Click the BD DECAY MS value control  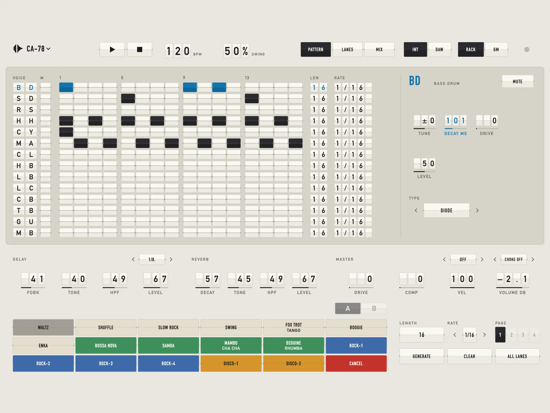click(x=456, y=121)
